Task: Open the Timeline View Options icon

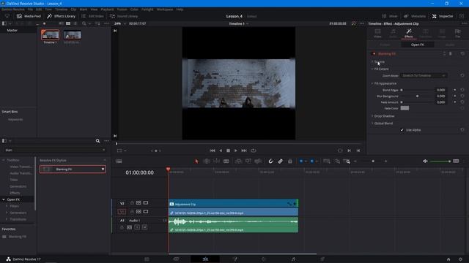Action: (119, 161)
